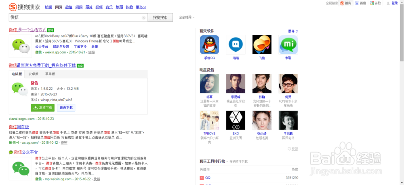The width and height of the screenshot is (404, 185).
Task: Select the 地图 navigation tab
Action: pos(119,7)
